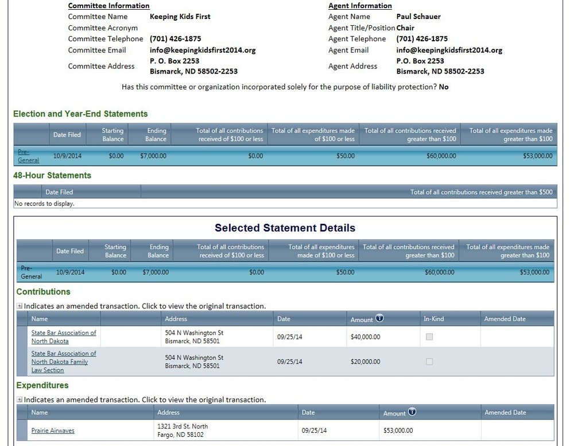
Task: Open the Pre-General statement link
Action: pos(28,156)
